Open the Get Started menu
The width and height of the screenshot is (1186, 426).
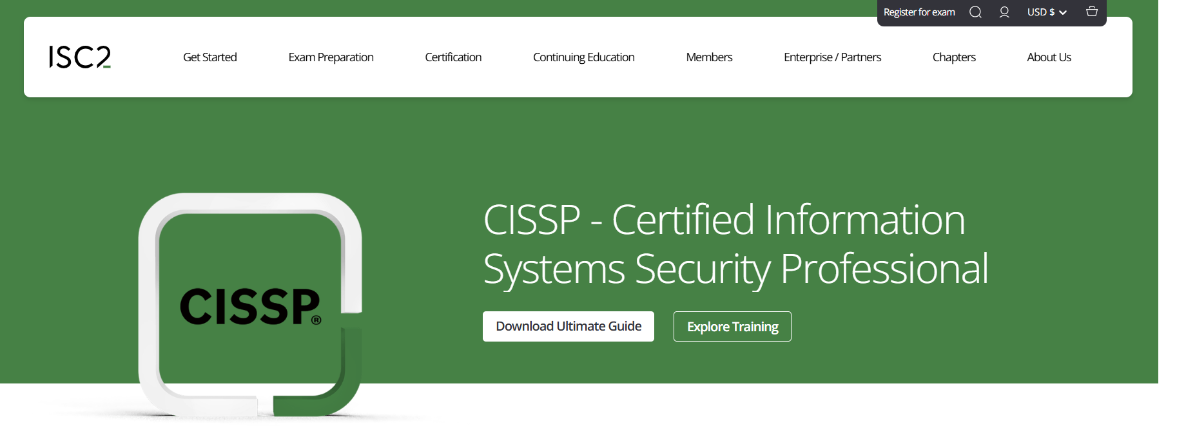(x=210, y=57)
